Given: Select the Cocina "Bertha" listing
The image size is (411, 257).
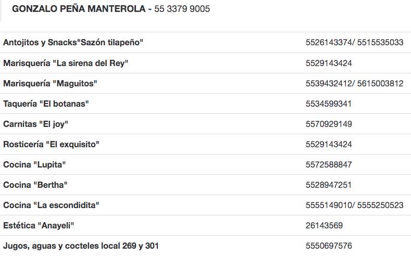Looking at the screenshot, I should click(x=35, y=185).
